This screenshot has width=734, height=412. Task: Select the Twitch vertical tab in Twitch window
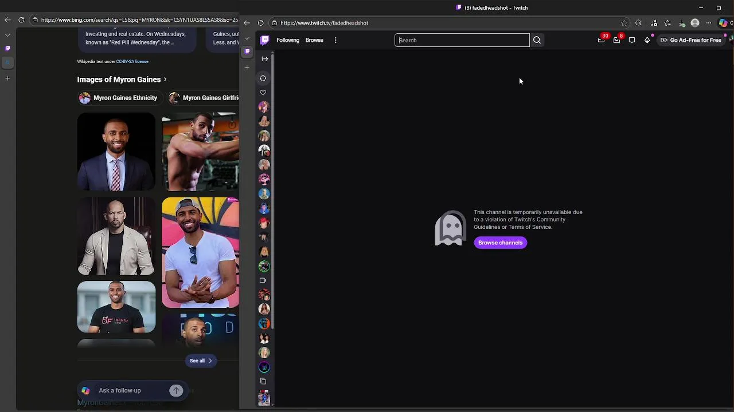247,51
